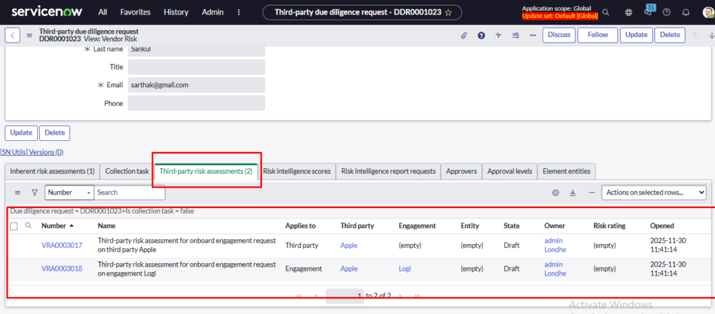Screen dimensions: 715x314
Task: Open the header help question mark icon
Action: click(x=481, y=36)
